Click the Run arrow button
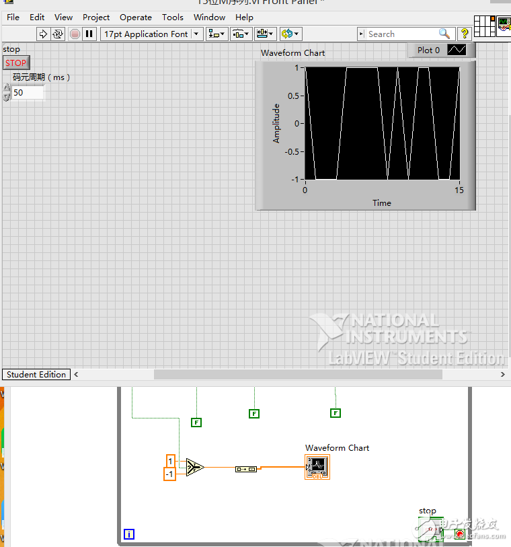511x547 pixels. click(43, 34)
